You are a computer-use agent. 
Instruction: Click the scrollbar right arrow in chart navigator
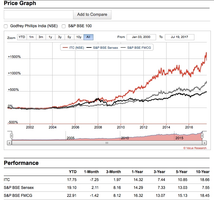[x=205, y=143]
